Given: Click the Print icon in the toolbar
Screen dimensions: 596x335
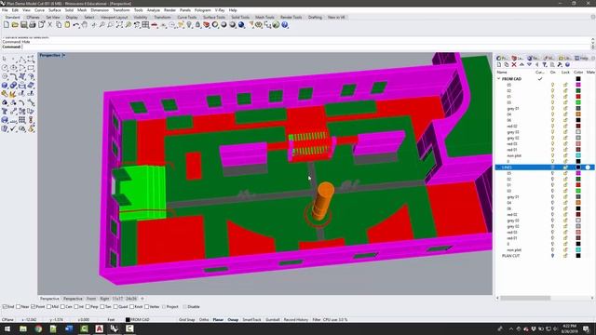Looking at the screenshot, I should (33, 25).
